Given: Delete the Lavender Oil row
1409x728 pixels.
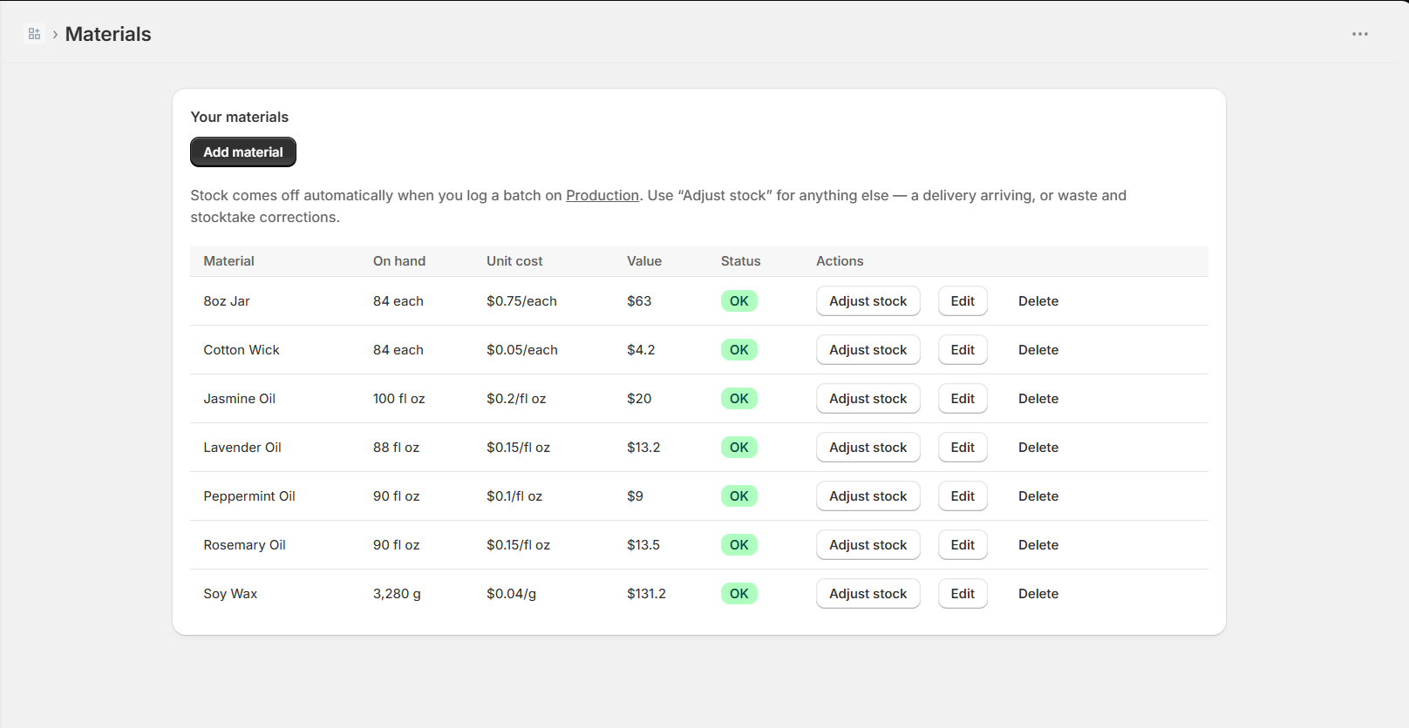Looking at the screenshot, I should tap(1038, 447).
